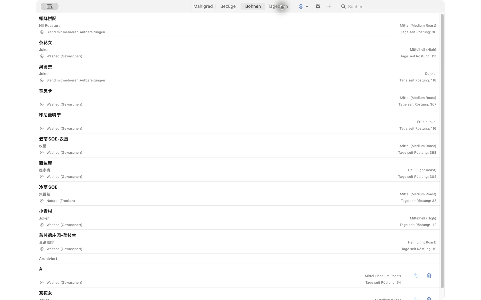Click the processing icon in the 云南SOE-农垦 row
The image size is (481, 300).
42,153
